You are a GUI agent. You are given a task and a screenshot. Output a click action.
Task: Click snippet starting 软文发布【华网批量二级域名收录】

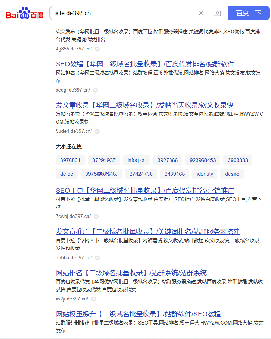[x=158, y=36]
